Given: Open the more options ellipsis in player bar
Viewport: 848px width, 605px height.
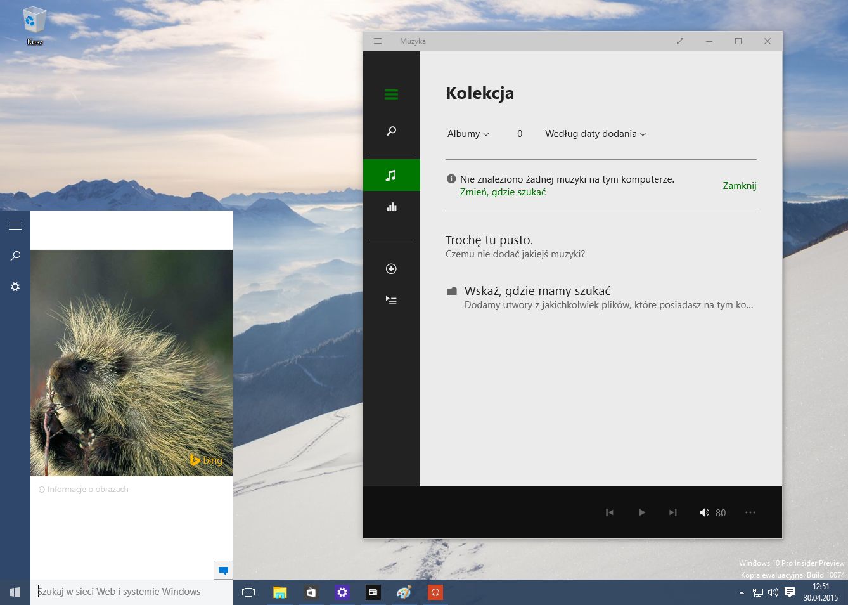Looking at the screenshot, I should (750, 512).
